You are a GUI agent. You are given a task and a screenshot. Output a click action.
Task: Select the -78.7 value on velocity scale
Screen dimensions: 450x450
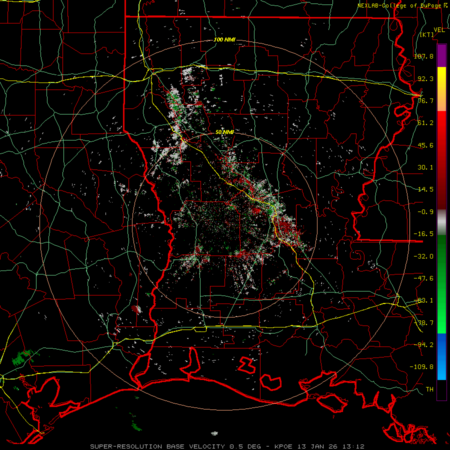coord(423,323)
